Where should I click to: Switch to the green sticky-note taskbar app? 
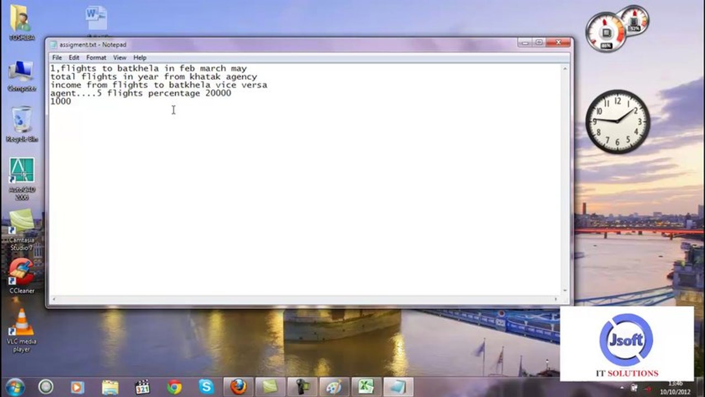coord(270,387)
